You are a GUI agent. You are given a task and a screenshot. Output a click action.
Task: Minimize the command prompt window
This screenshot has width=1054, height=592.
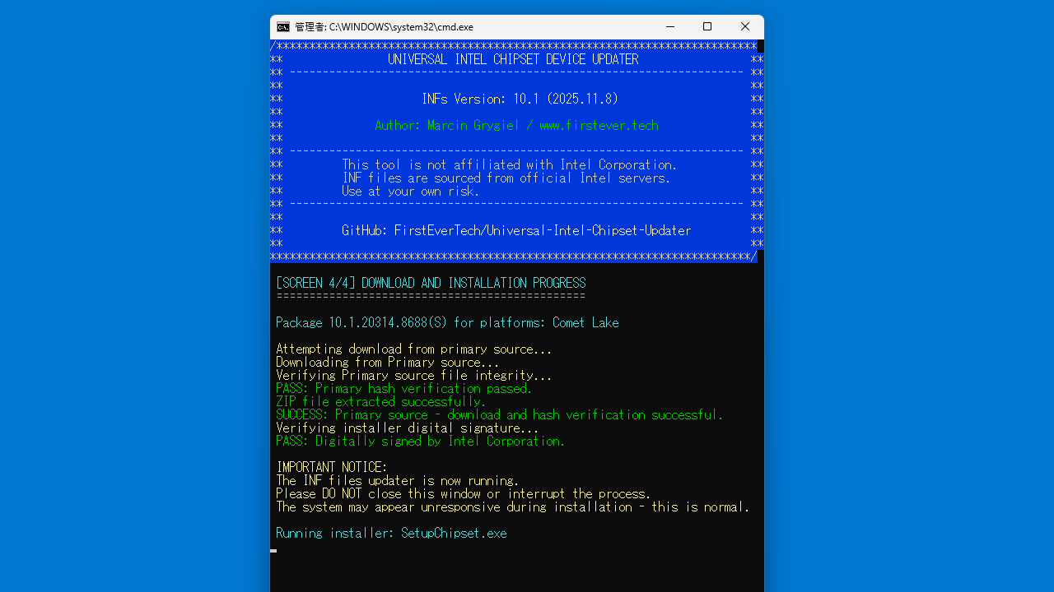[670, 26]
